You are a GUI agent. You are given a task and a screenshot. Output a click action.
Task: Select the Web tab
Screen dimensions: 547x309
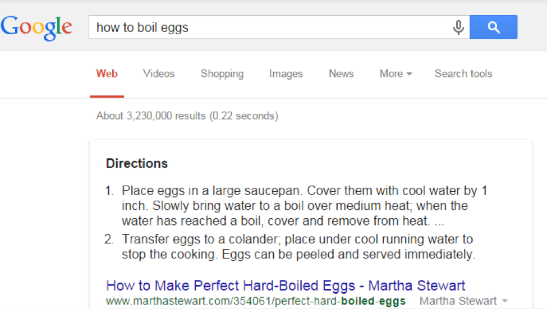click(107, 73)
